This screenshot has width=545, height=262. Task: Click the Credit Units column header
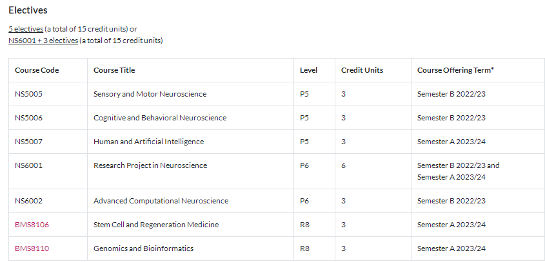pyautogui.click(x=362, y=70)
